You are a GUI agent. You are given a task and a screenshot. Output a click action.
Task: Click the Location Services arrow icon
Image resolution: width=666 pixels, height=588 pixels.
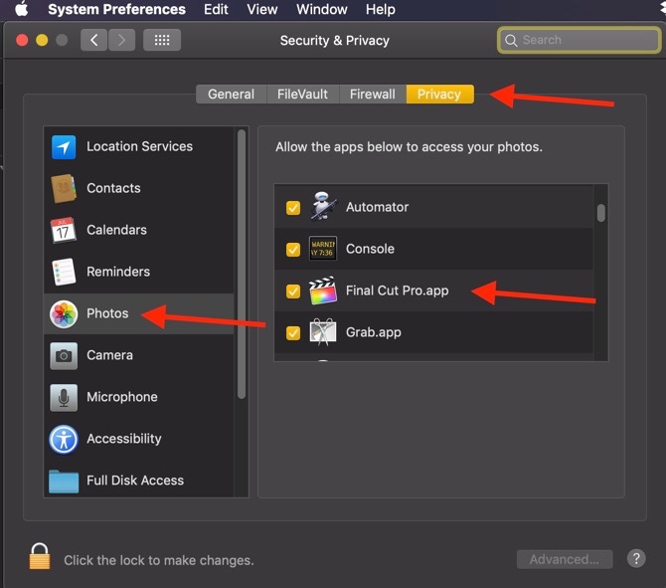point(64,147)
